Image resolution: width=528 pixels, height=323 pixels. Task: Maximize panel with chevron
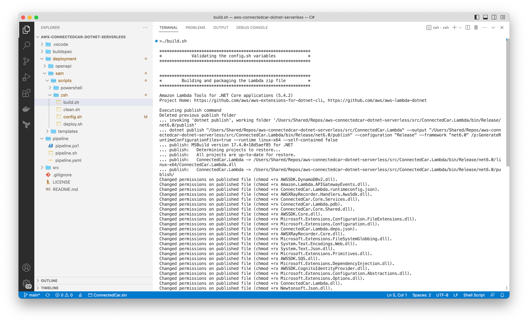point(493,28)
